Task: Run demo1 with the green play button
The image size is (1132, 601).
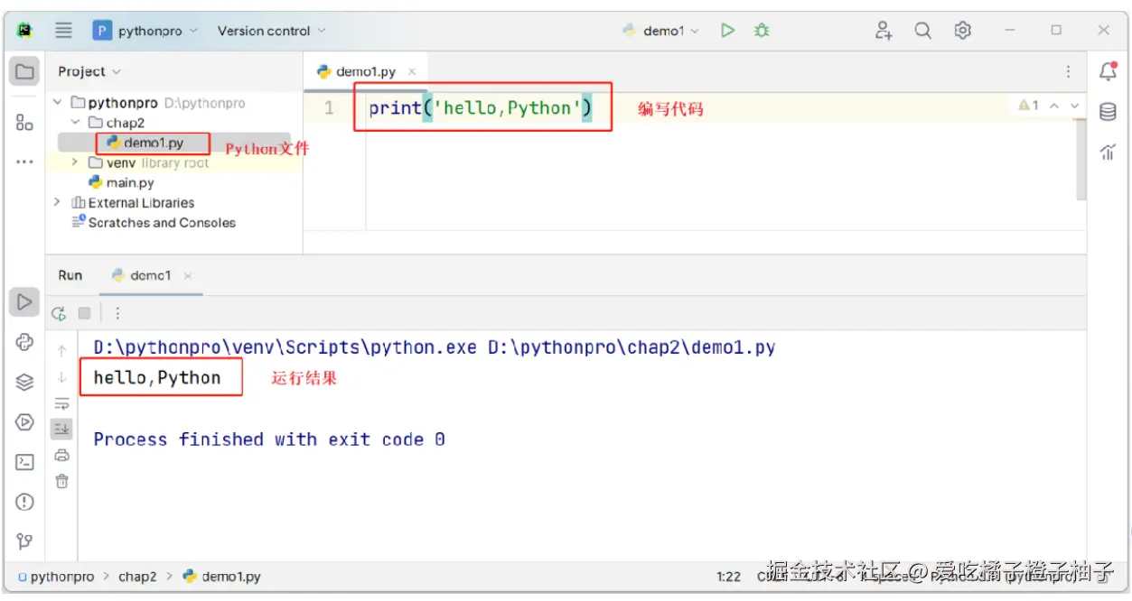Action: 727,31
